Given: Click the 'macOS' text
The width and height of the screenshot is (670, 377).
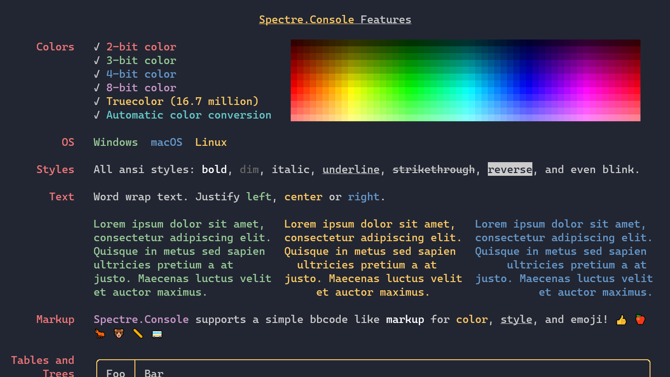Looking at the screenshot, I should pos(167,142).
